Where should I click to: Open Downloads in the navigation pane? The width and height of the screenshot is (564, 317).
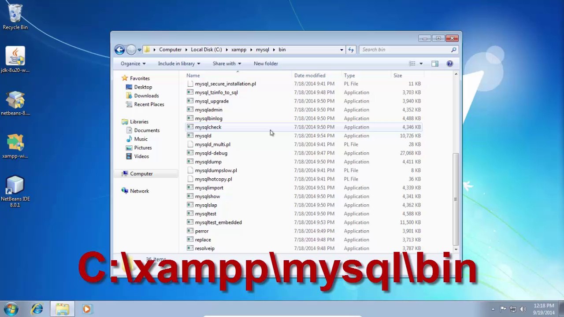pyautogui.click(x=146, y=96)
